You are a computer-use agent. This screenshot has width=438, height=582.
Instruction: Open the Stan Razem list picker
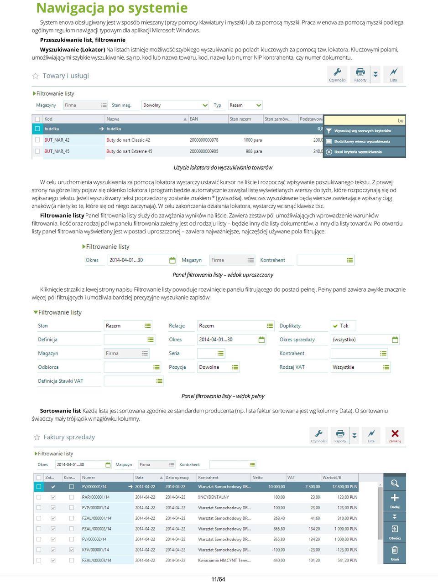tap(148, 326)
